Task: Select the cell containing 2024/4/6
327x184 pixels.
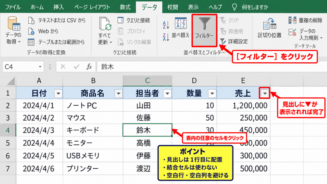Action: click(39, 168)
